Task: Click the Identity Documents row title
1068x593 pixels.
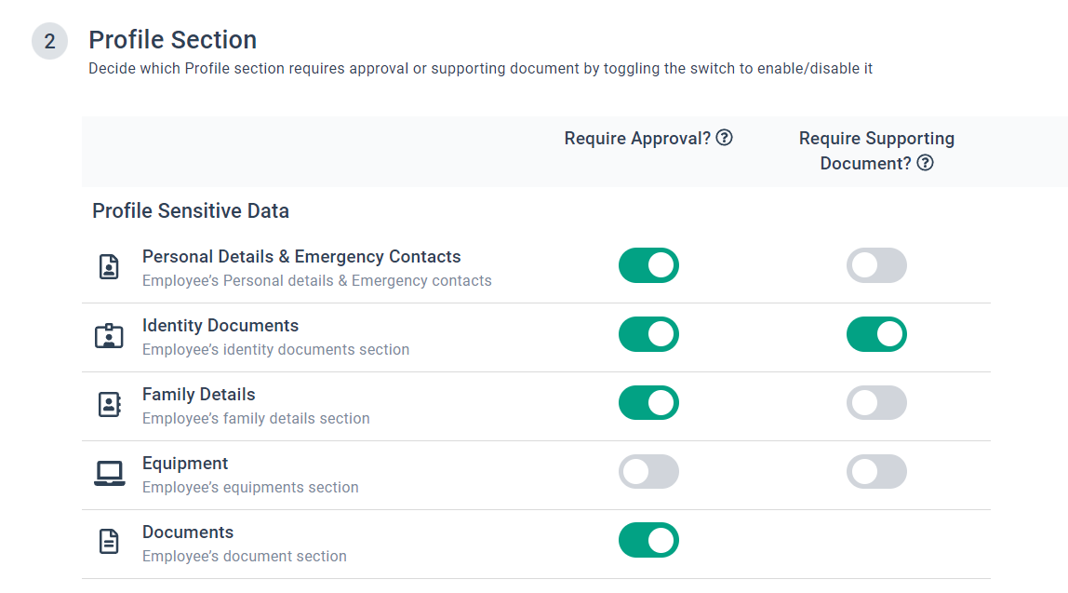Action: (220, 326)
